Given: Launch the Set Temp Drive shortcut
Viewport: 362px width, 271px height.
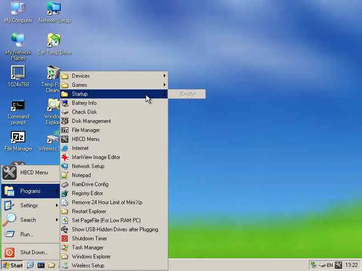Looking at the screenshot, I should (x=54, y=44).
